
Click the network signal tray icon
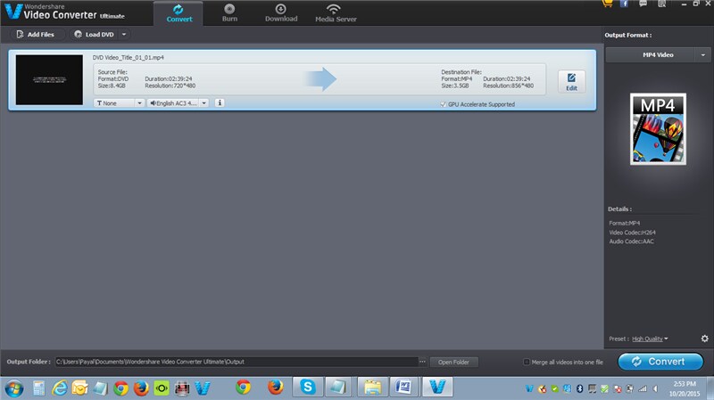point(643,388)
